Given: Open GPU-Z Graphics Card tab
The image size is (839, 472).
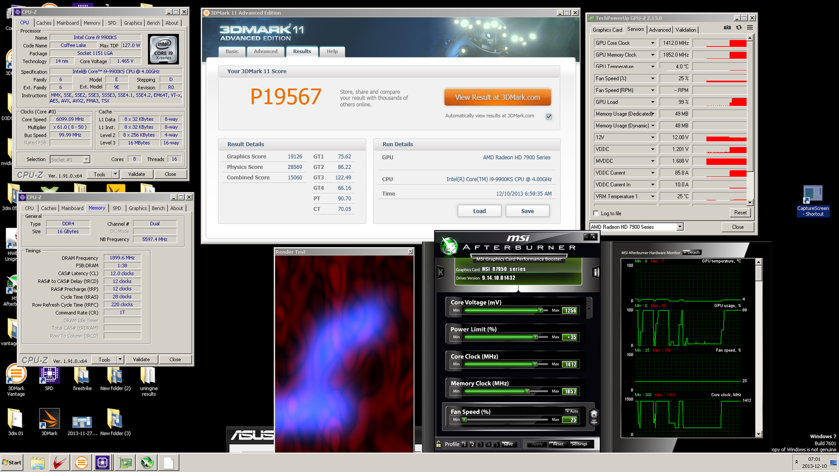Looking at the screenshot, I should coord(607,30).
